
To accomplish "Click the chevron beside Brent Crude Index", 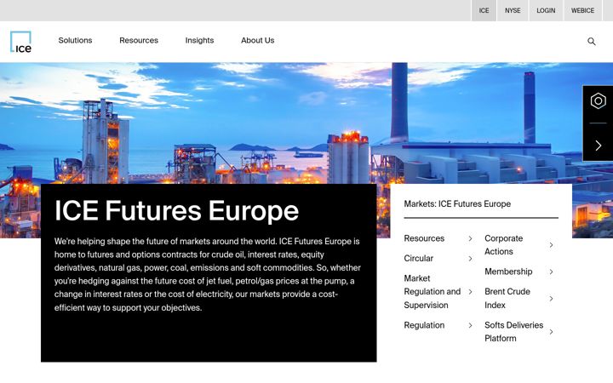I will click(x=551, y=299).
